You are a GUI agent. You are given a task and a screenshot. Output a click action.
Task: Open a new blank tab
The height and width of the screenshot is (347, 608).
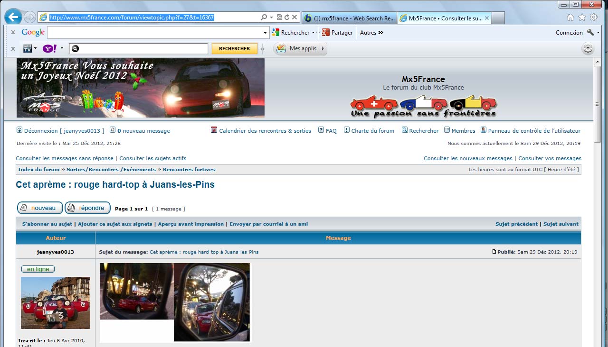click(498, 18)
